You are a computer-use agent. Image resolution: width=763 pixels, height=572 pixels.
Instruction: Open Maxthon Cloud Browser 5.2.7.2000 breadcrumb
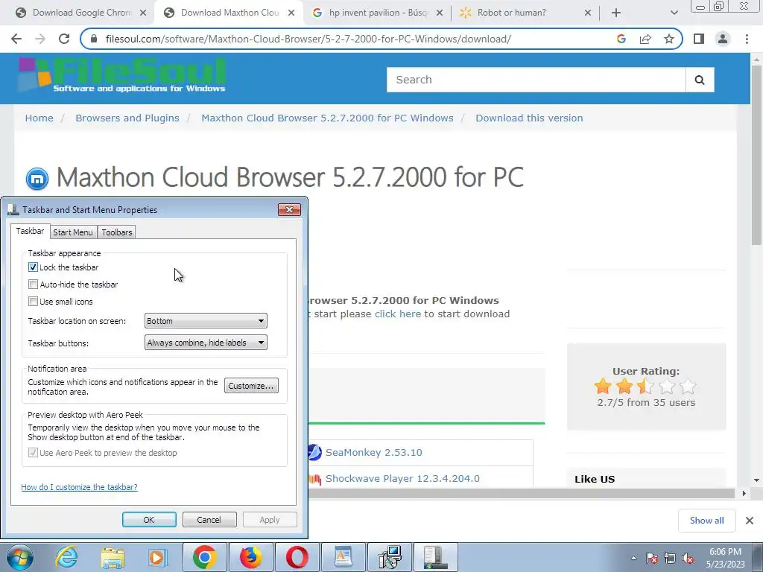[328, 118]
